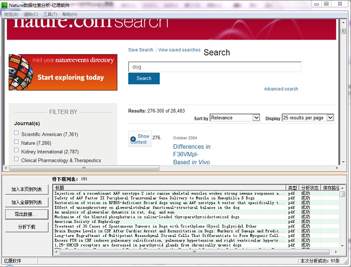Open the 清除(C) menu
Viewport: 351px width, 267px height.
click(x=31, y=15)
